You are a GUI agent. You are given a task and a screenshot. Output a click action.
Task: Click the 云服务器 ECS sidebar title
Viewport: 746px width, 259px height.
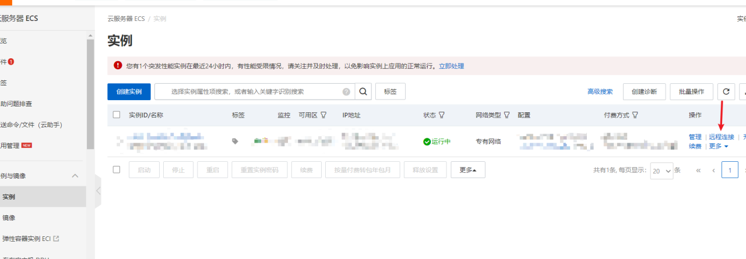[19, 19]
